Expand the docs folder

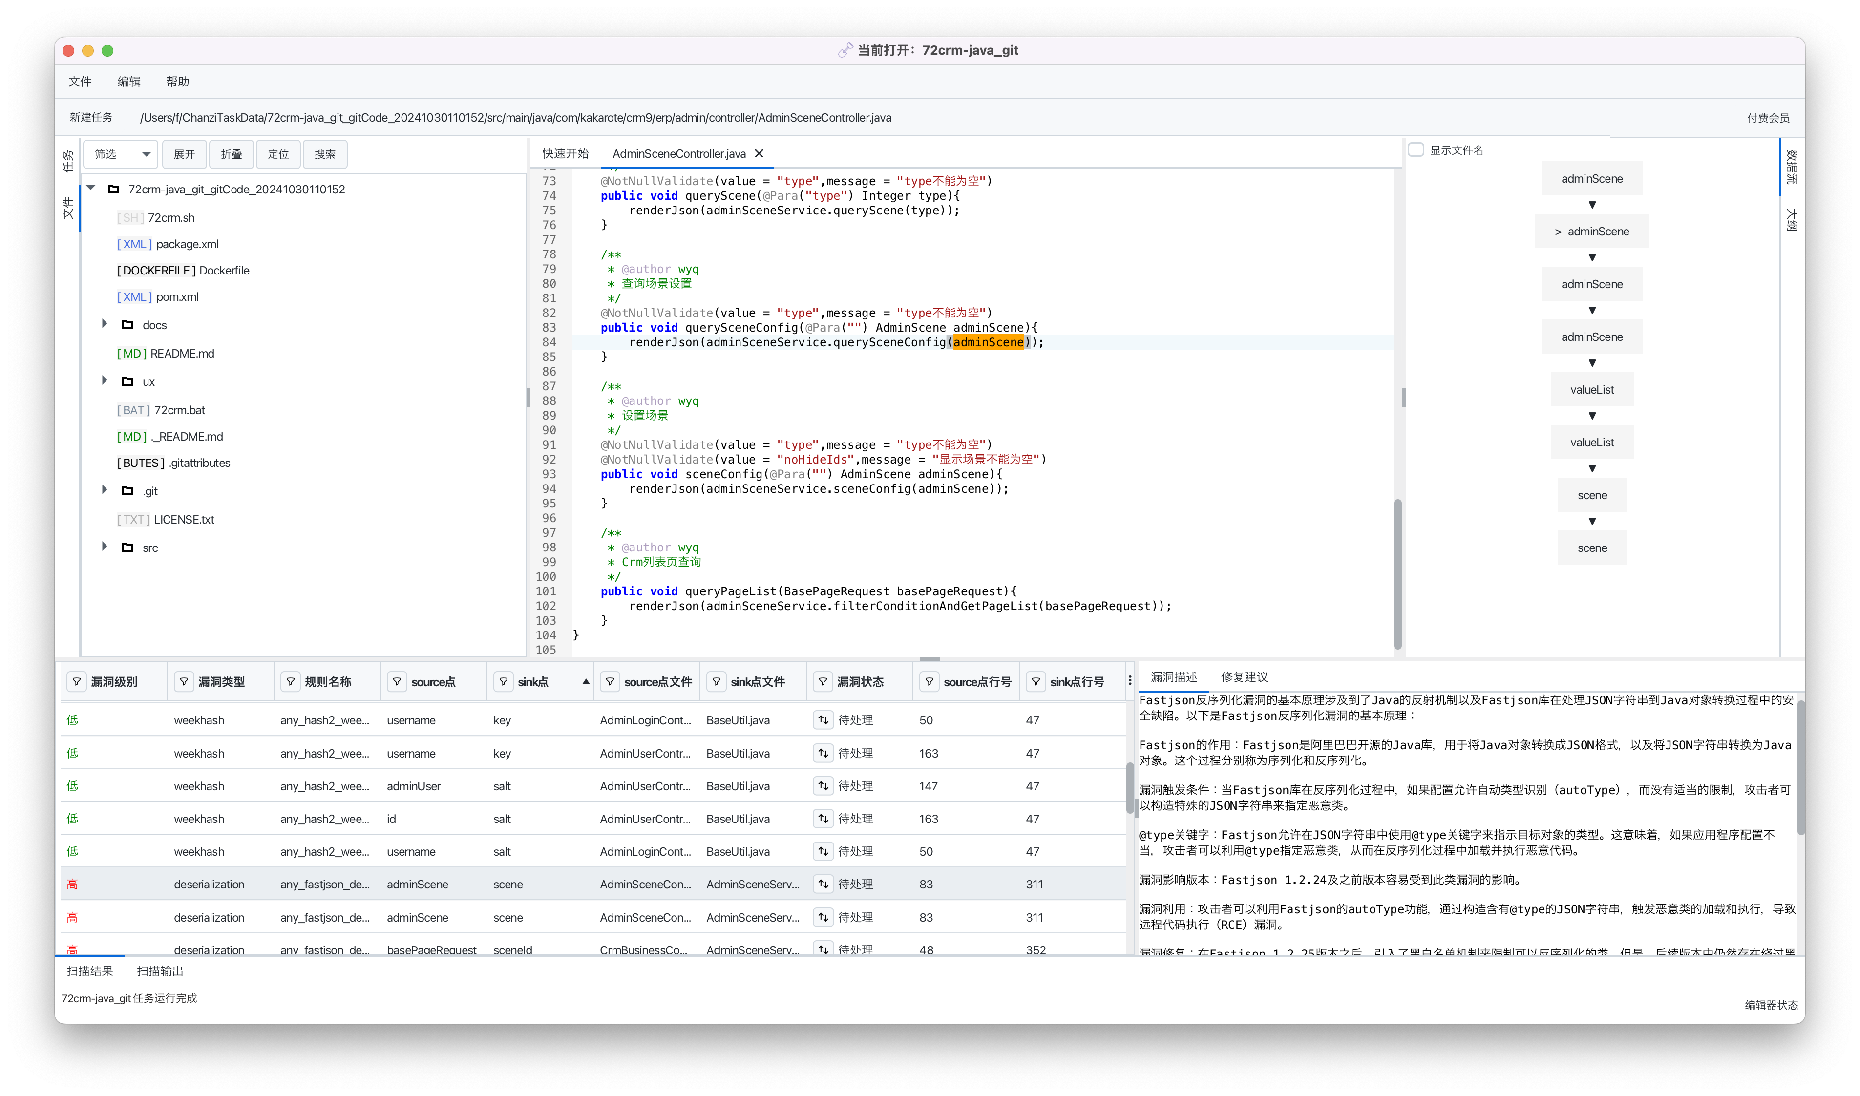(105, 324)
